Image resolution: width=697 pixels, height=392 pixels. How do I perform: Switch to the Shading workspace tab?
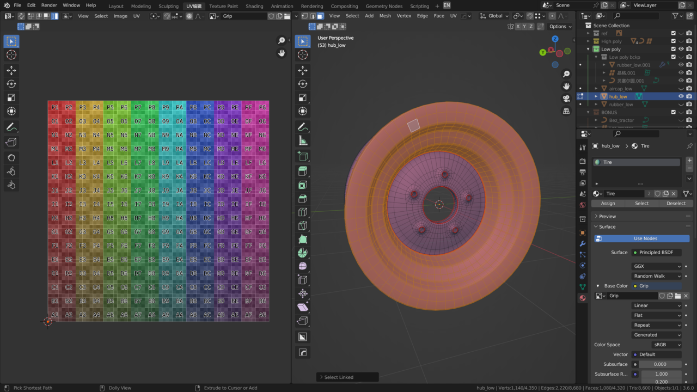click(254, 6)
